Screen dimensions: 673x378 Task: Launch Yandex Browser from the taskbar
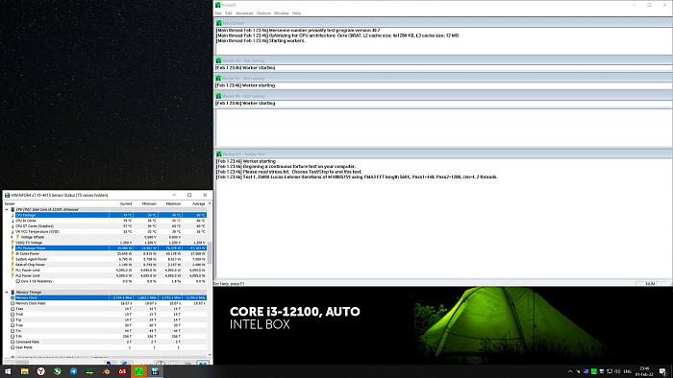pyautogui.click(x=40, y=371)
